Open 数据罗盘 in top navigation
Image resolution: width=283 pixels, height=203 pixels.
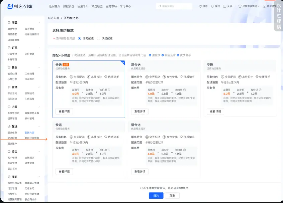(x=69, y=6)
